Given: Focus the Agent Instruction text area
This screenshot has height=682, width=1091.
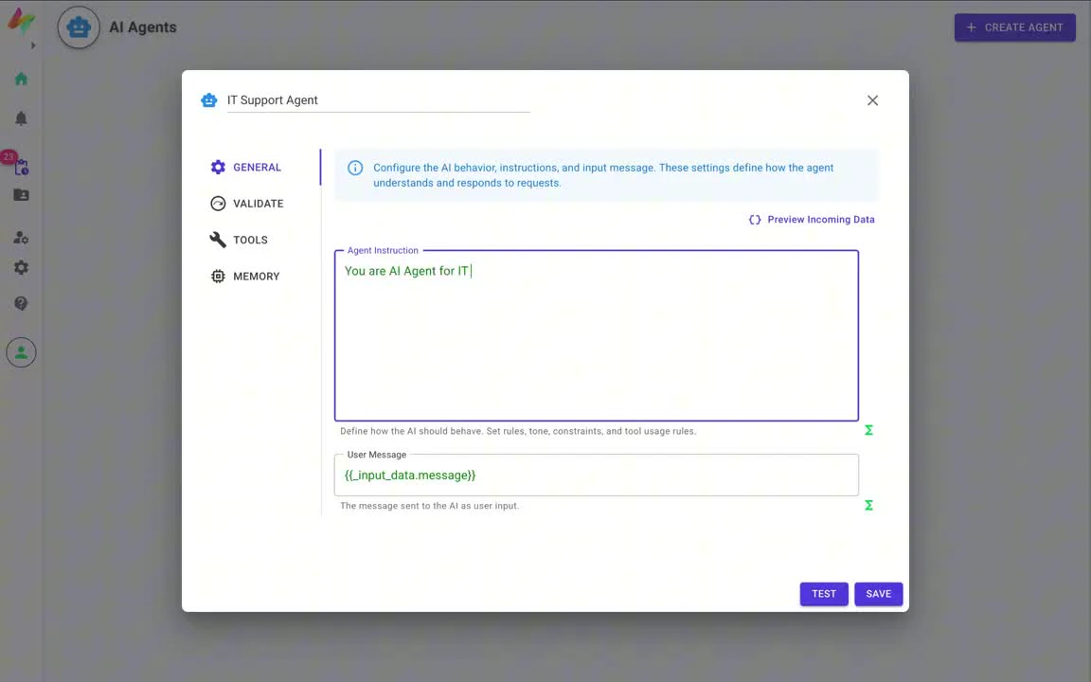Looking at the screenshot, I should click(x=597, y=335).
